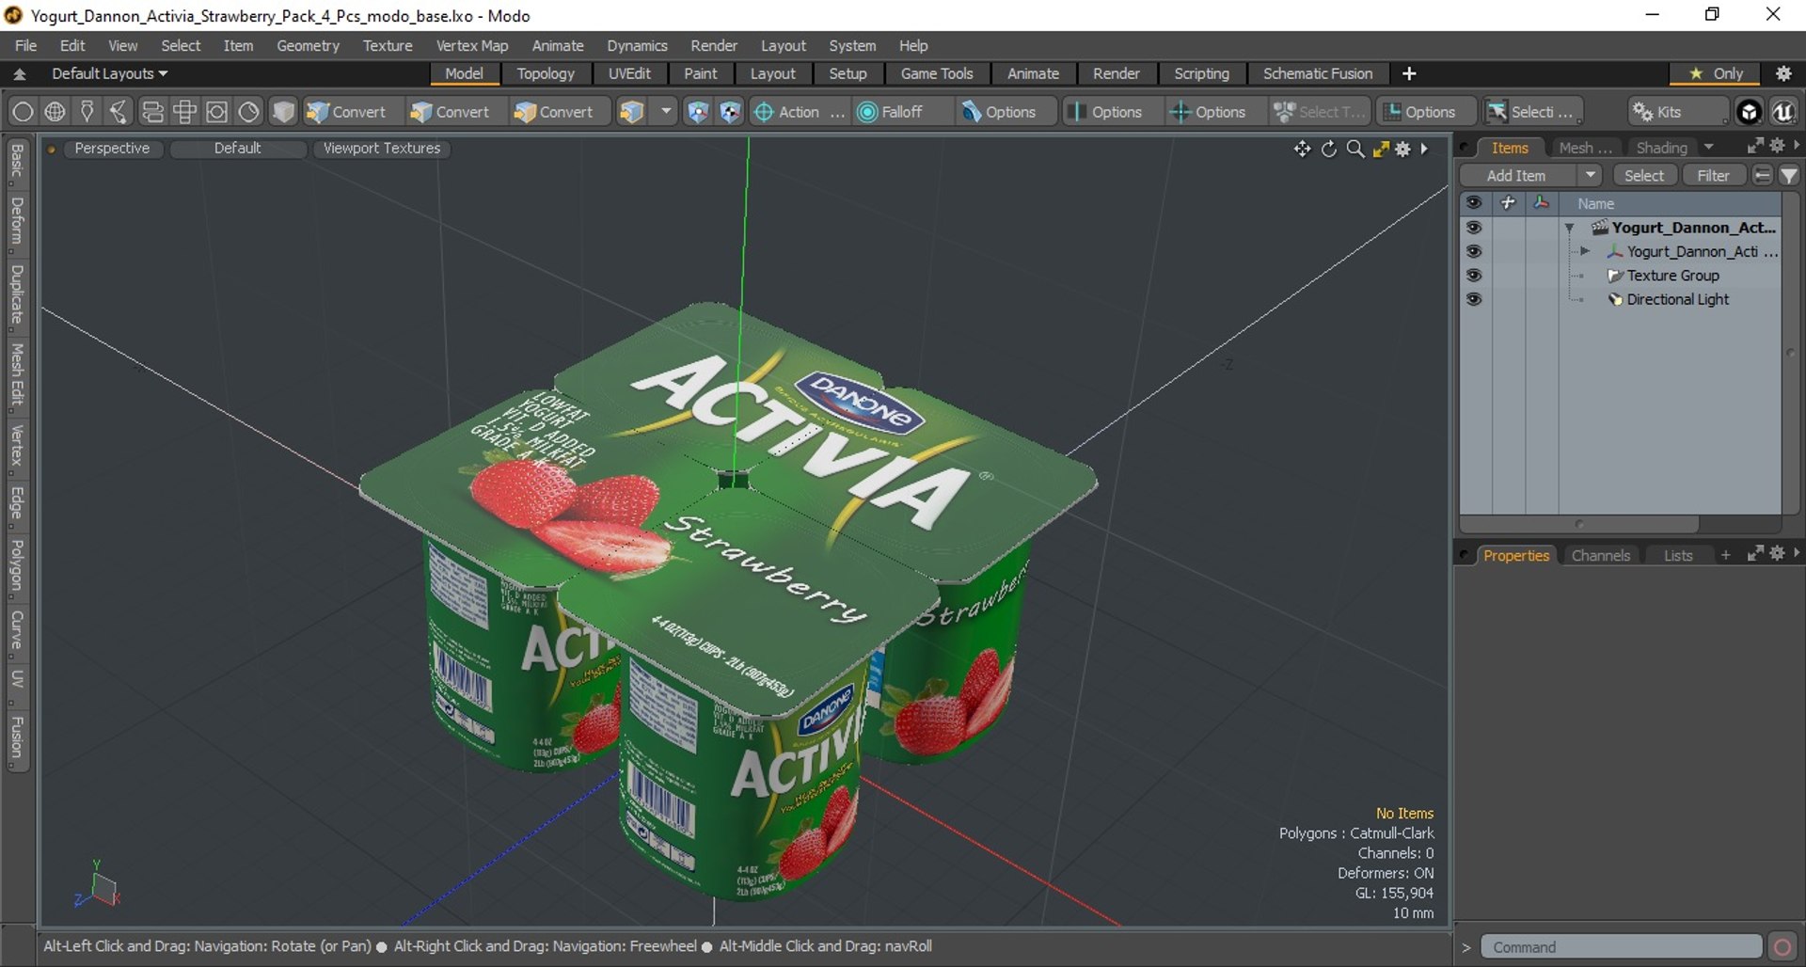The height and width of the screenshot is (967, 1806).
Task: Switch to the Game Tools layout tab
Action: 937,73
